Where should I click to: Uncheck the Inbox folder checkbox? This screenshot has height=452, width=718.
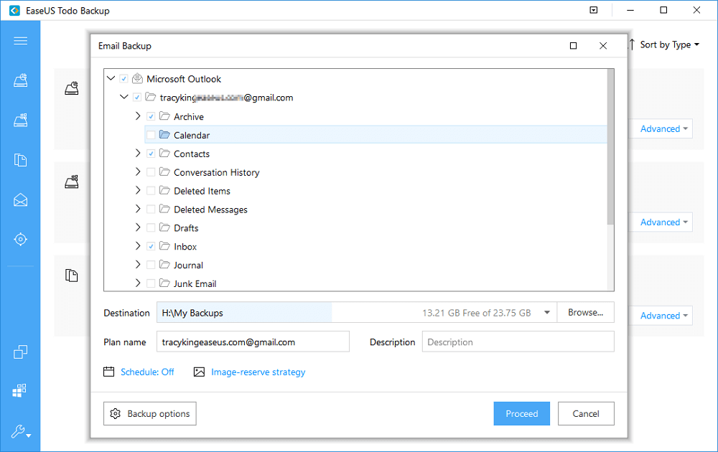point(151,246)
